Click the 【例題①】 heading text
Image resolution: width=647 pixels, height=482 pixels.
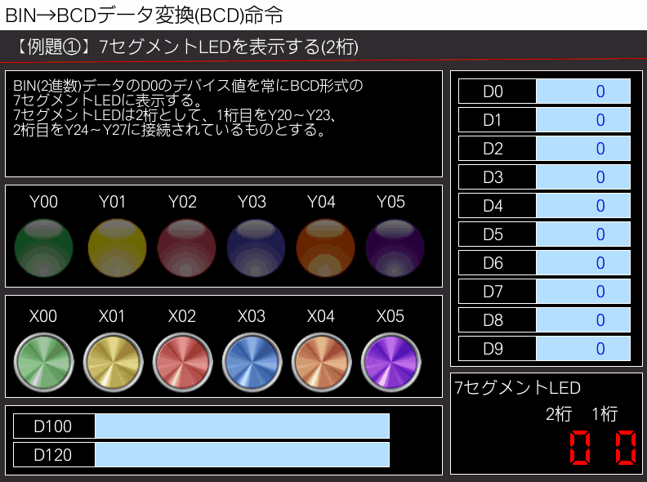tap(187, 47)
